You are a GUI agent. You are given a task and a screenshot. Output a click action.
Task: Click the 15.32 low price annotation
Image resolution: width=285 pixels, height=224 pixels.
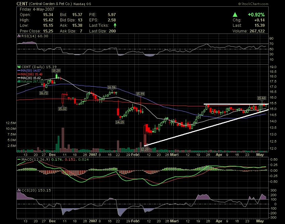pyautogui.click(x=62, y=109)
